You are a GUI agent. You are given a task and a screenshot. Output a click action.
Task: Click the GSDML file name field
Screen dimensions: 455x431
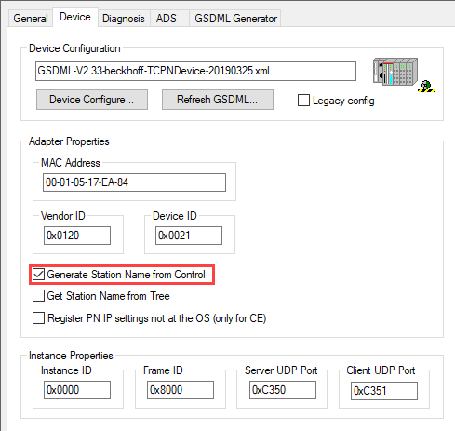(195, 71)
